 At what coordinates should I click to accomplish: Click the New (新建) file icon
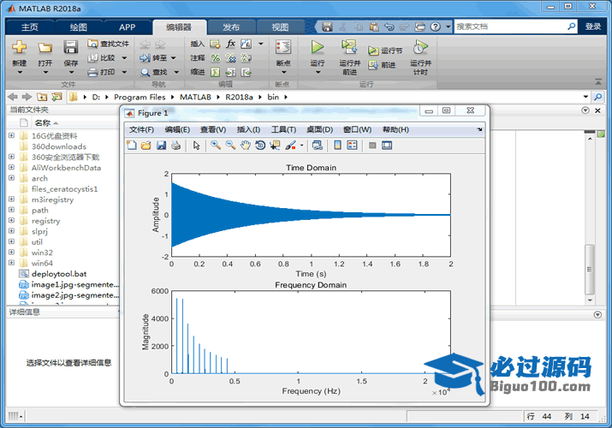19,51
